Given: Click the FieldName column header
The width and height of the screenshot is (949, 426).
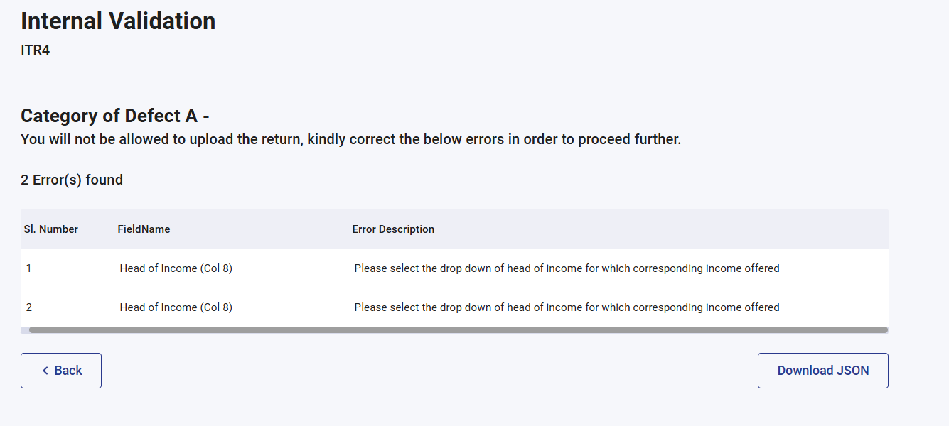Looking at the screenshot, I should [x=144, y=229].
